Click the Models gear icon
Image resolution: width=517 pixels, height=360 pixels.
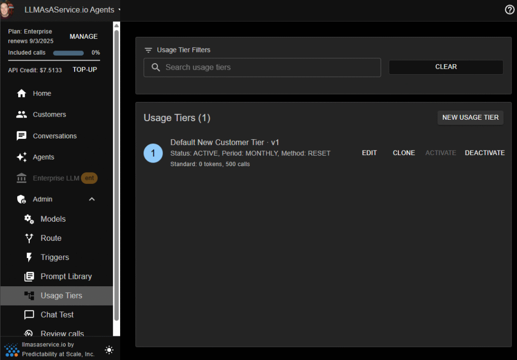coord(29,219)
